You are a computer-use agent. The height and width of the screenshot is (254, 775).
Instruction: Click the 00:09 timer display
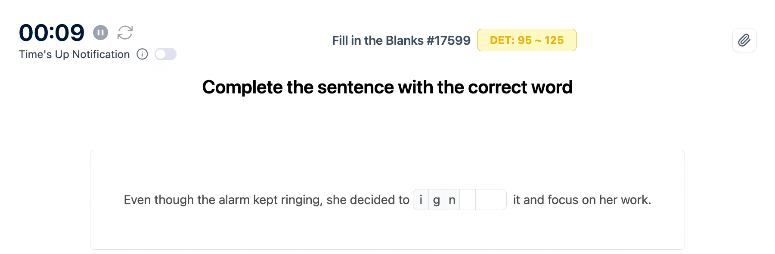click(52, 33)
